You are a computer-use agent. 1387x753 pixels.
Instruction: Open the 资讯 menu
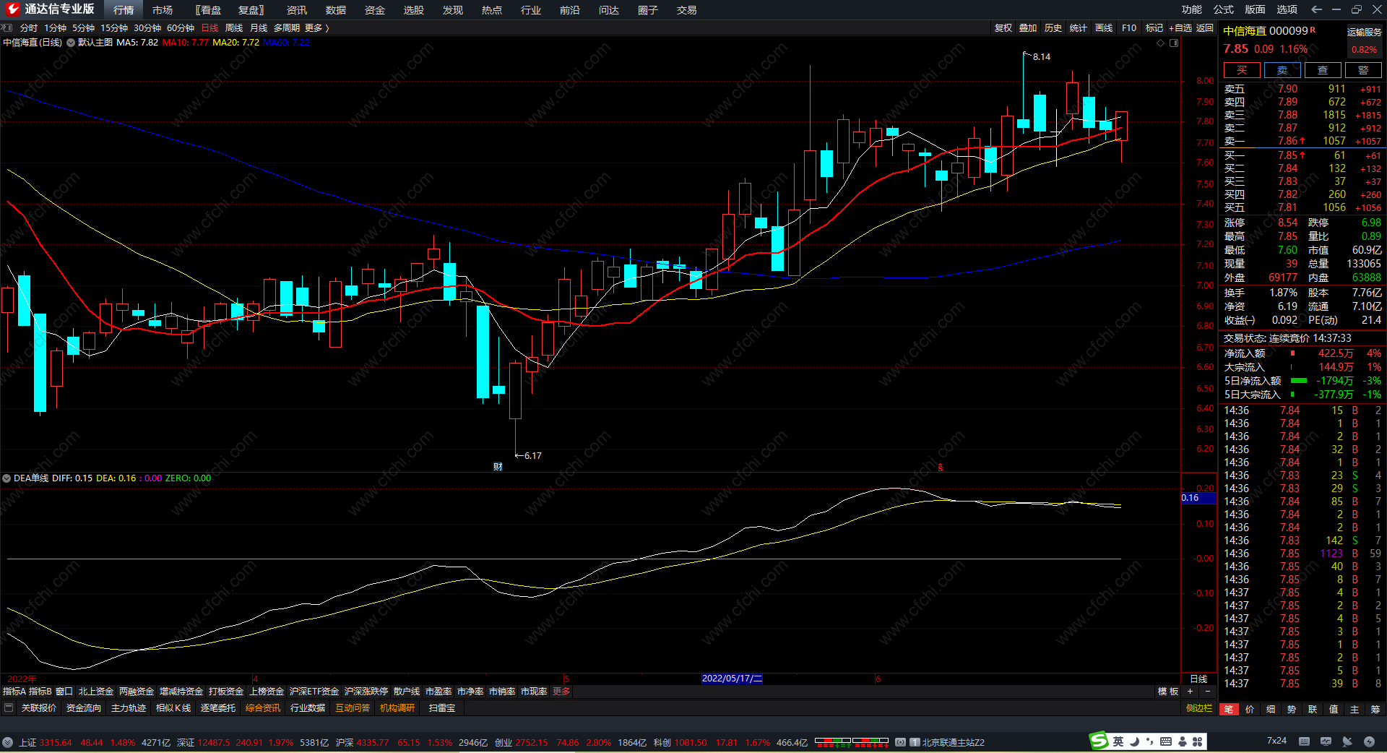click(297, 9)
